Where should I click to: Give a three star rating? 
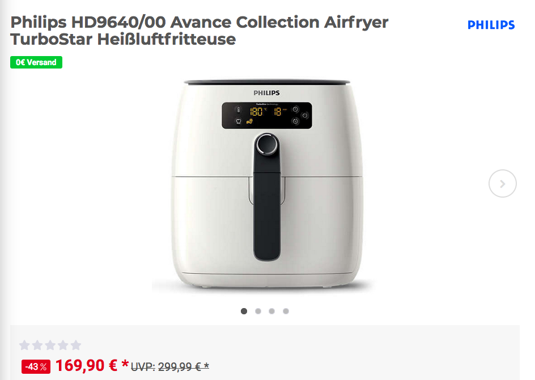click(x=50, y=345)
